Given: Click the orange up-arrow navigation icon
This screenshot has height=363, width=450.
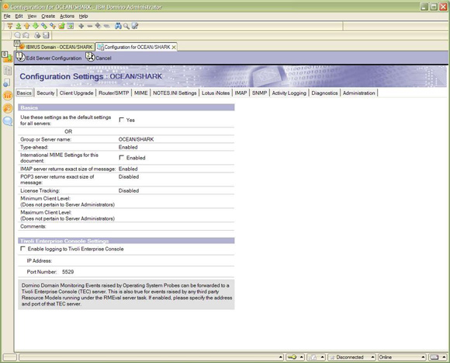Looking at the screenshot, I should [27, 26].
